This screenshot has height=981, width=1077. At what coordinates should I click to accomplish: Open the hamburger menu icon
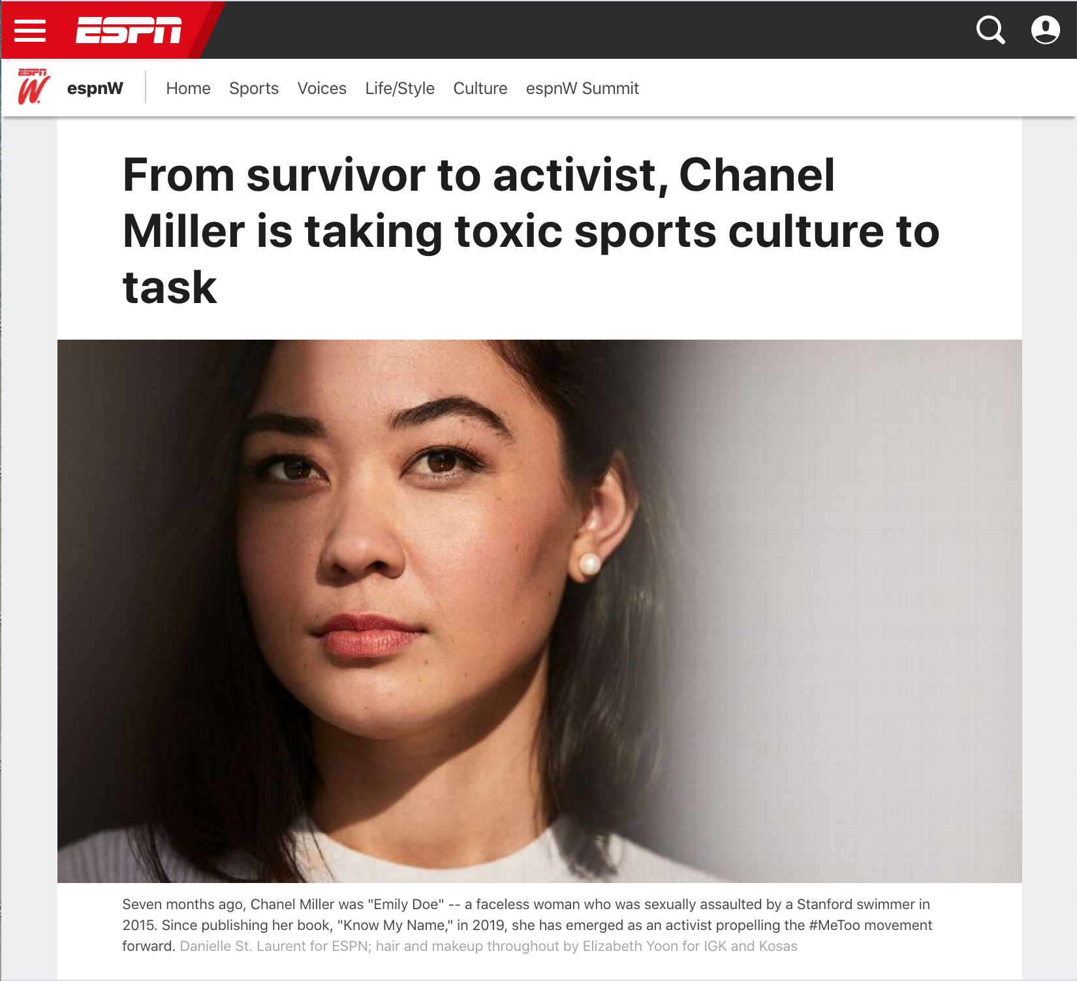(30, 30)
